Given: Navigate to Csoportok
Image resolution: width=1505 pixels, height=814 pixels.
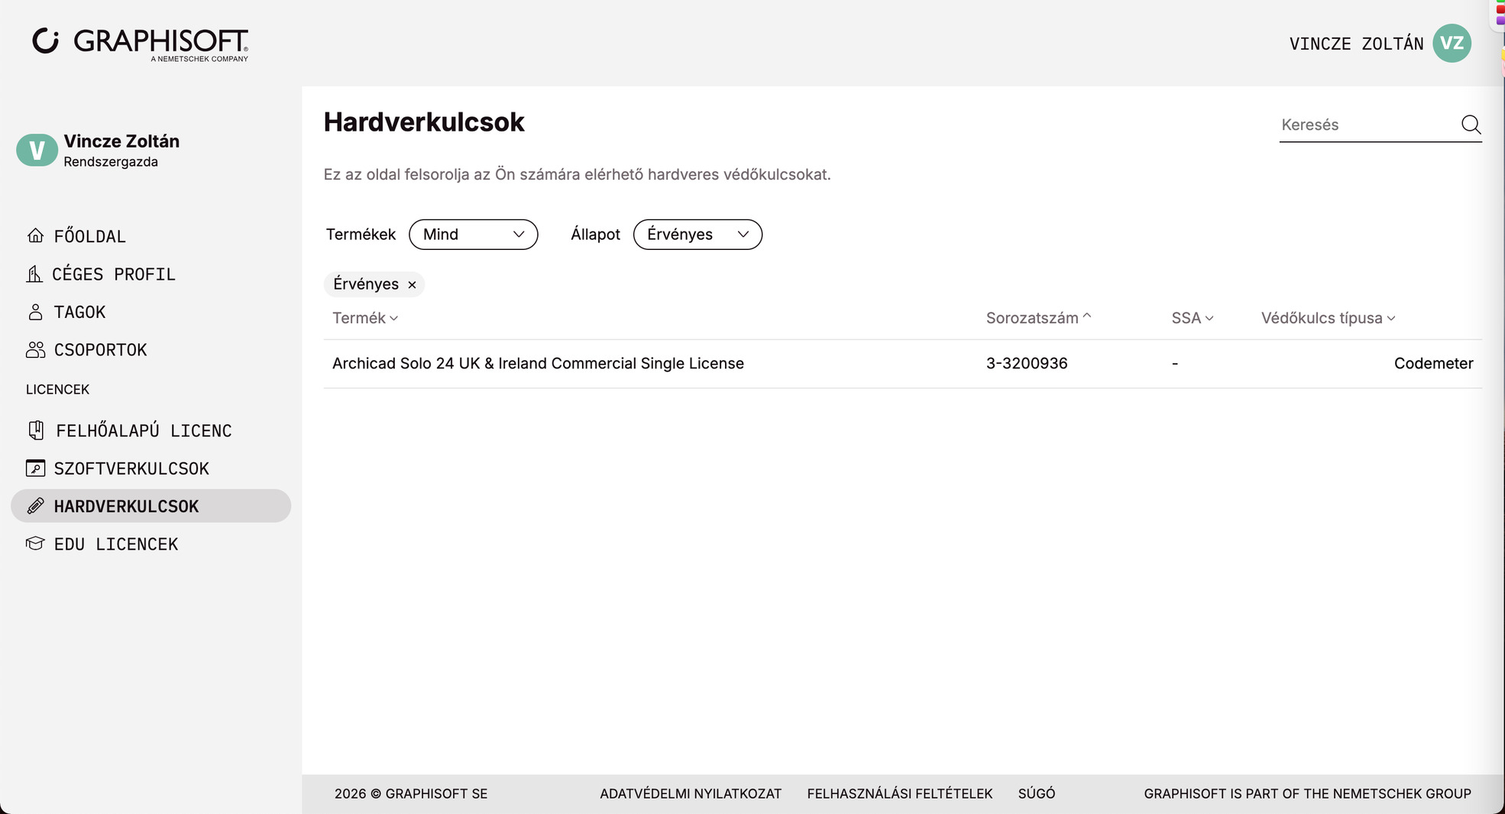Looking at the screenshot, I should pos(100,350).
